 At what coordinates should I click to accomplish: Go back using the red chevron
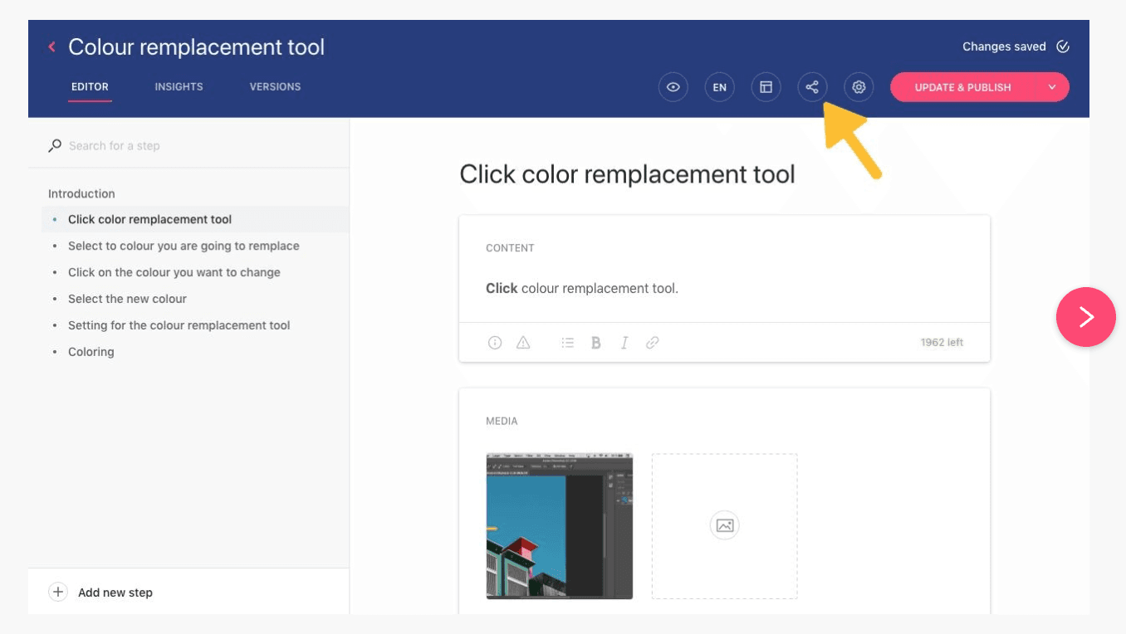[x=51, y=47]
